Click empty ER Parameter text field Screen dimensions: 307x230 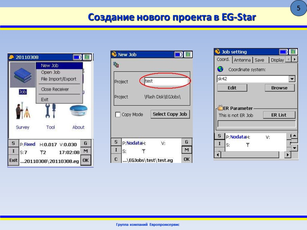click(x=257, y=124)
